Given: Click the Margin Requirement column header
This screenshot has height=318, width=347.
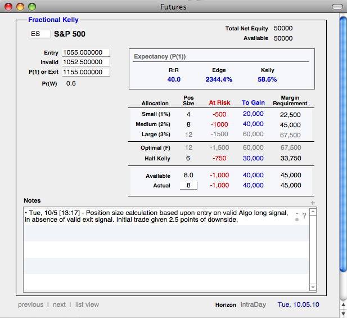Looking at the screenshot, I should pyautogui.click(x=290, y=101).
